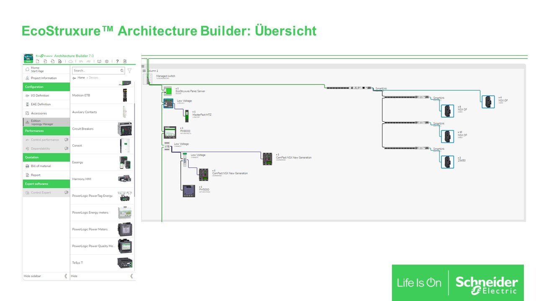536x301 pixels.
Task: Open I/O Definition menu item
Action: point(40,96)
